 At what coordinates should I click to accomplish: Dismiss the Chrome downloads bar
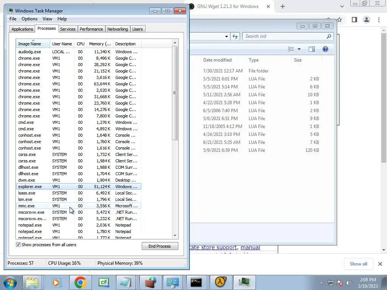click(380, 264)
